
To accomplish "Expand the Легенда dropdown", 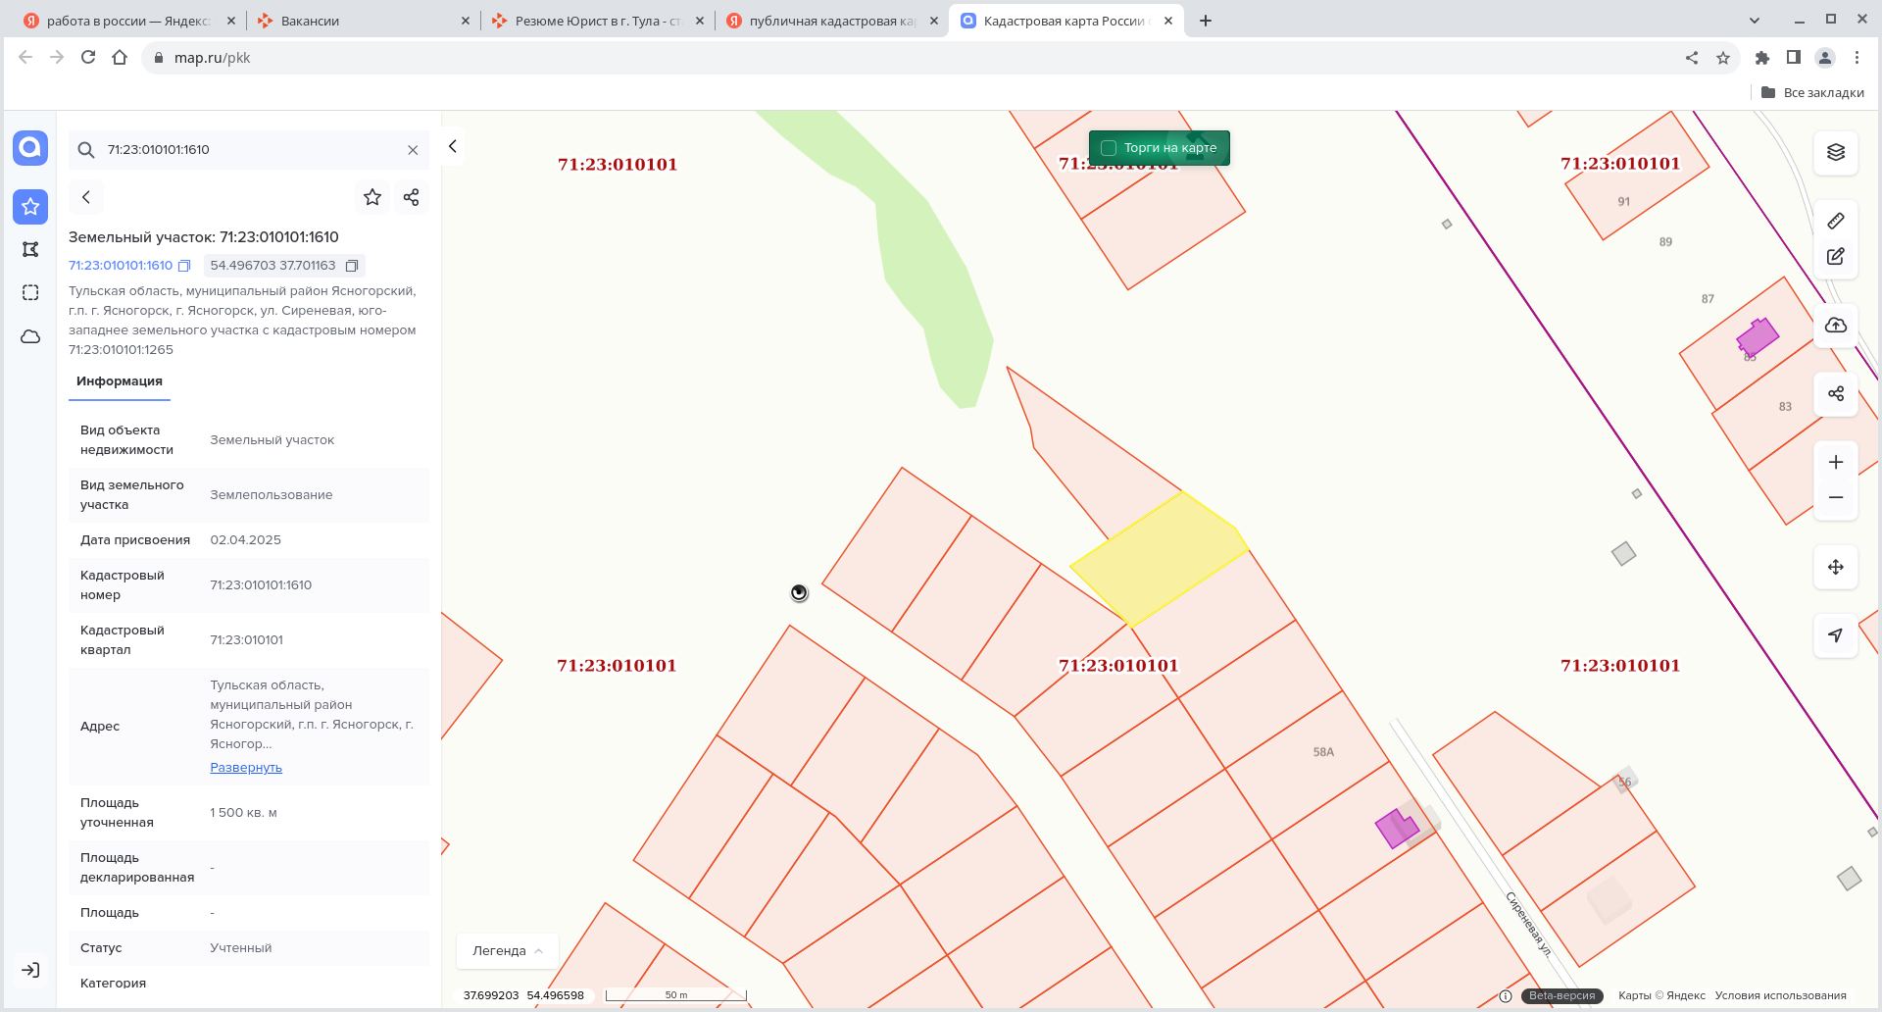I will 507,950.
